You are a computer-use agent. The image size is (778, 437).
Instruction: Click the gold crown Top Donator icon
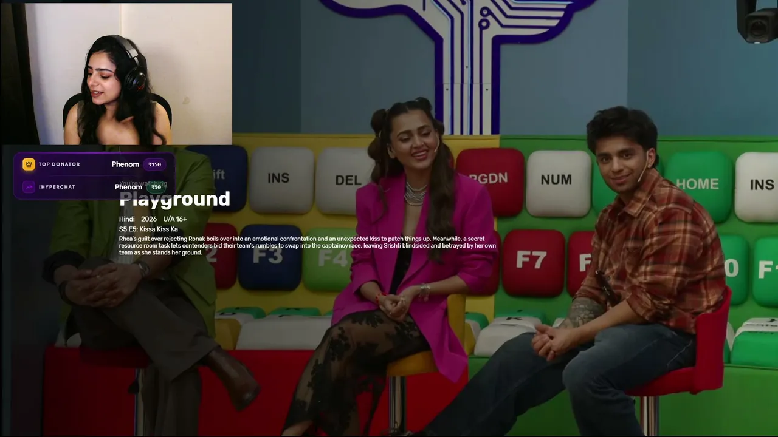coord(29,164)
